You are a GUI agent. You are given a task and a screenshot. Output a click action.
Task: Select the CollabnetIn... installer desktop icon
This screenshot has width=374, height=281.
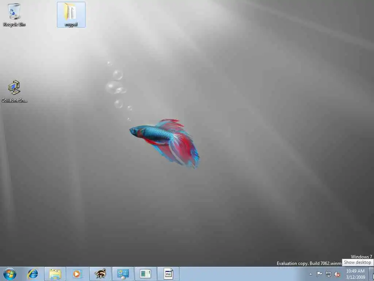14,91
